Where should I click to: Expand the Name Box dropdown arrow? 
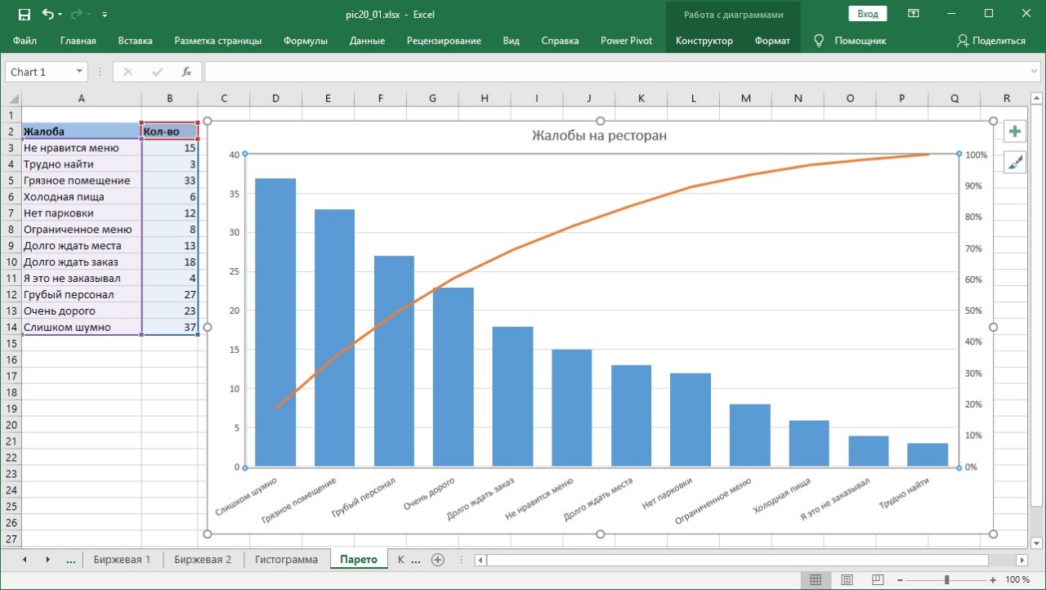(79, 72)
